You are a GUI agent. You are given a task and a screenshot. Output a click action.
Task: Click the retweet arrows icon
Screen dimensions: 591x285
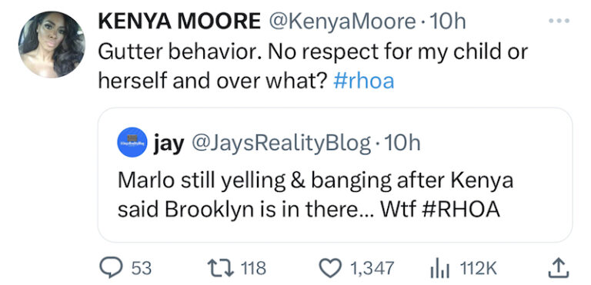click(x=222, y=268)
